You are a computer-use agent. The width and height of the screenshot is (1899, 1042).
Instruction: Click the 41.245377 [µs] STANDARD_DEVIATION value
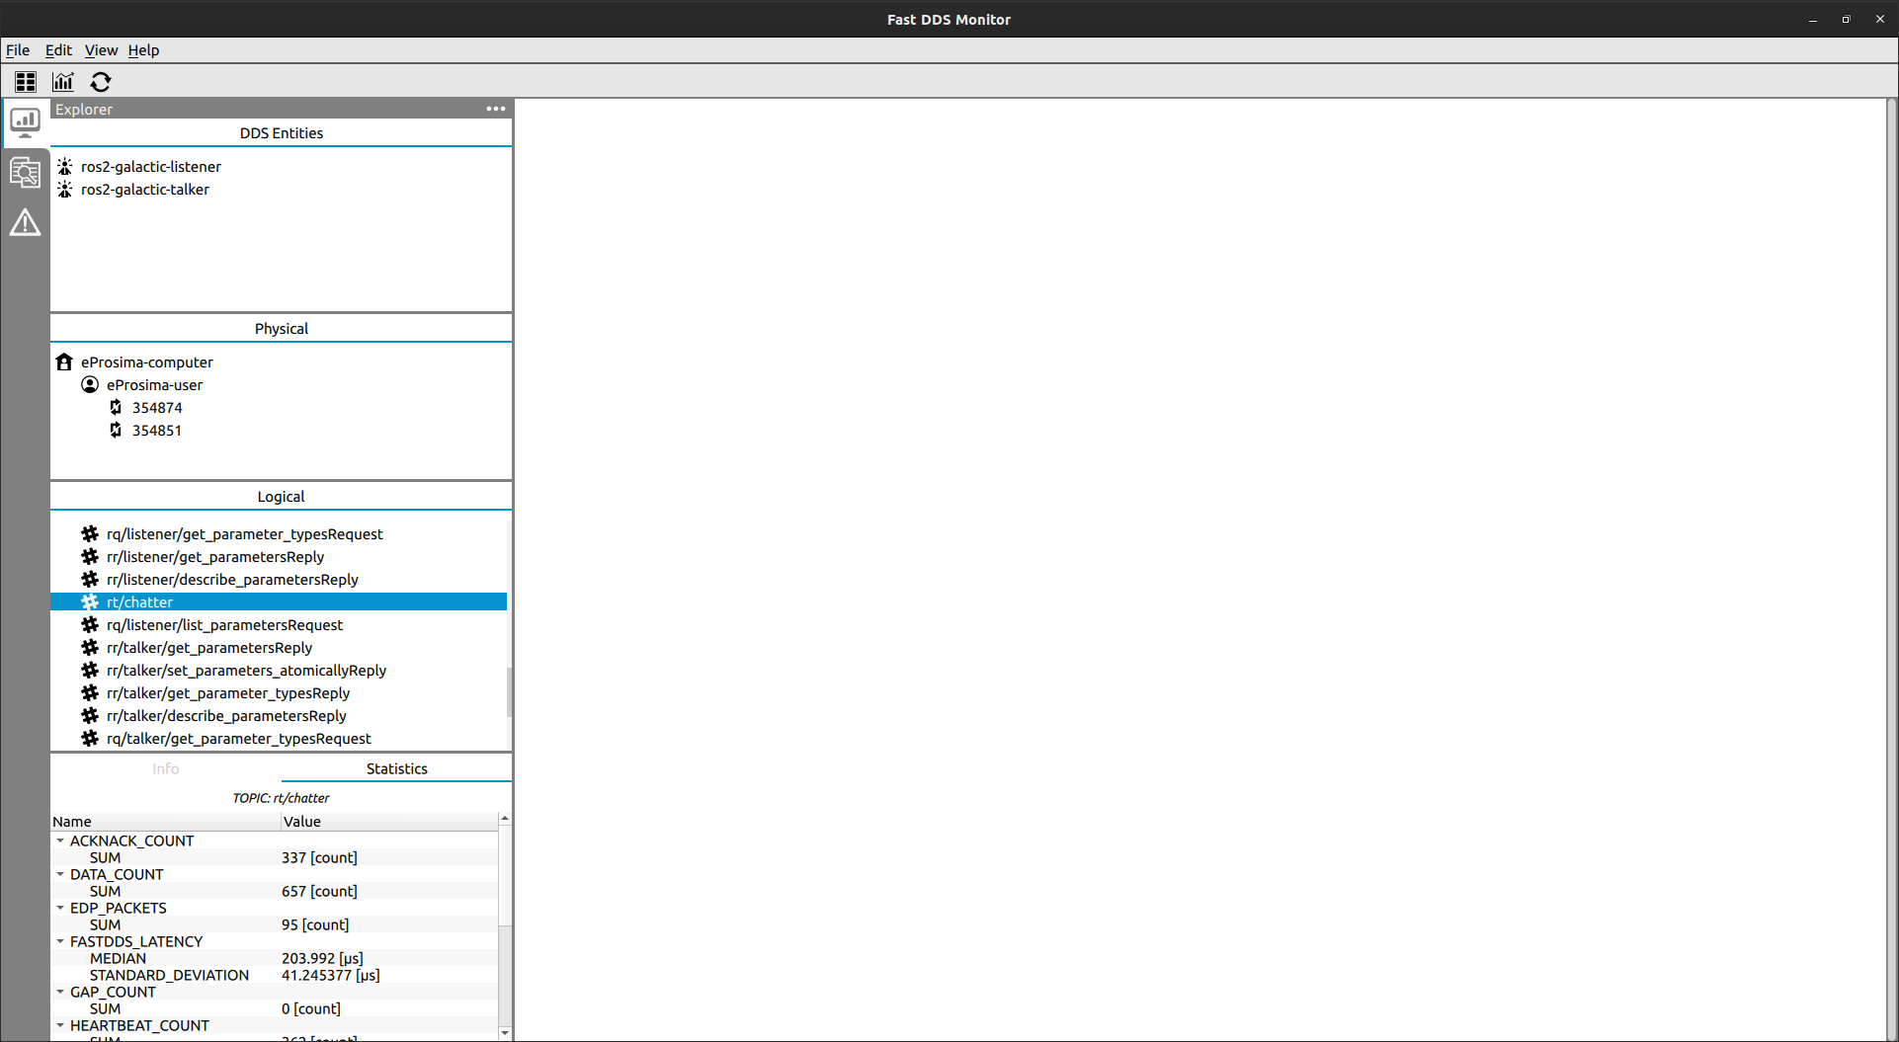[x=331, y=975]
